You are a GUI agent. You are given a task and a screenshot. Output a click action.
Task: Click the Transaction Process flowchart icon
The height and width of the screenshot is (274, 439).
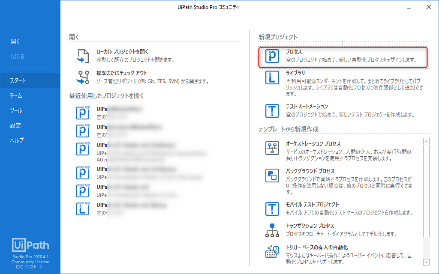coord(272,230)
